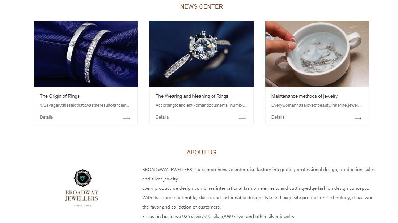Click the NEWS CENTER section heading
The image size is (398, 223).
coord(202,6)
